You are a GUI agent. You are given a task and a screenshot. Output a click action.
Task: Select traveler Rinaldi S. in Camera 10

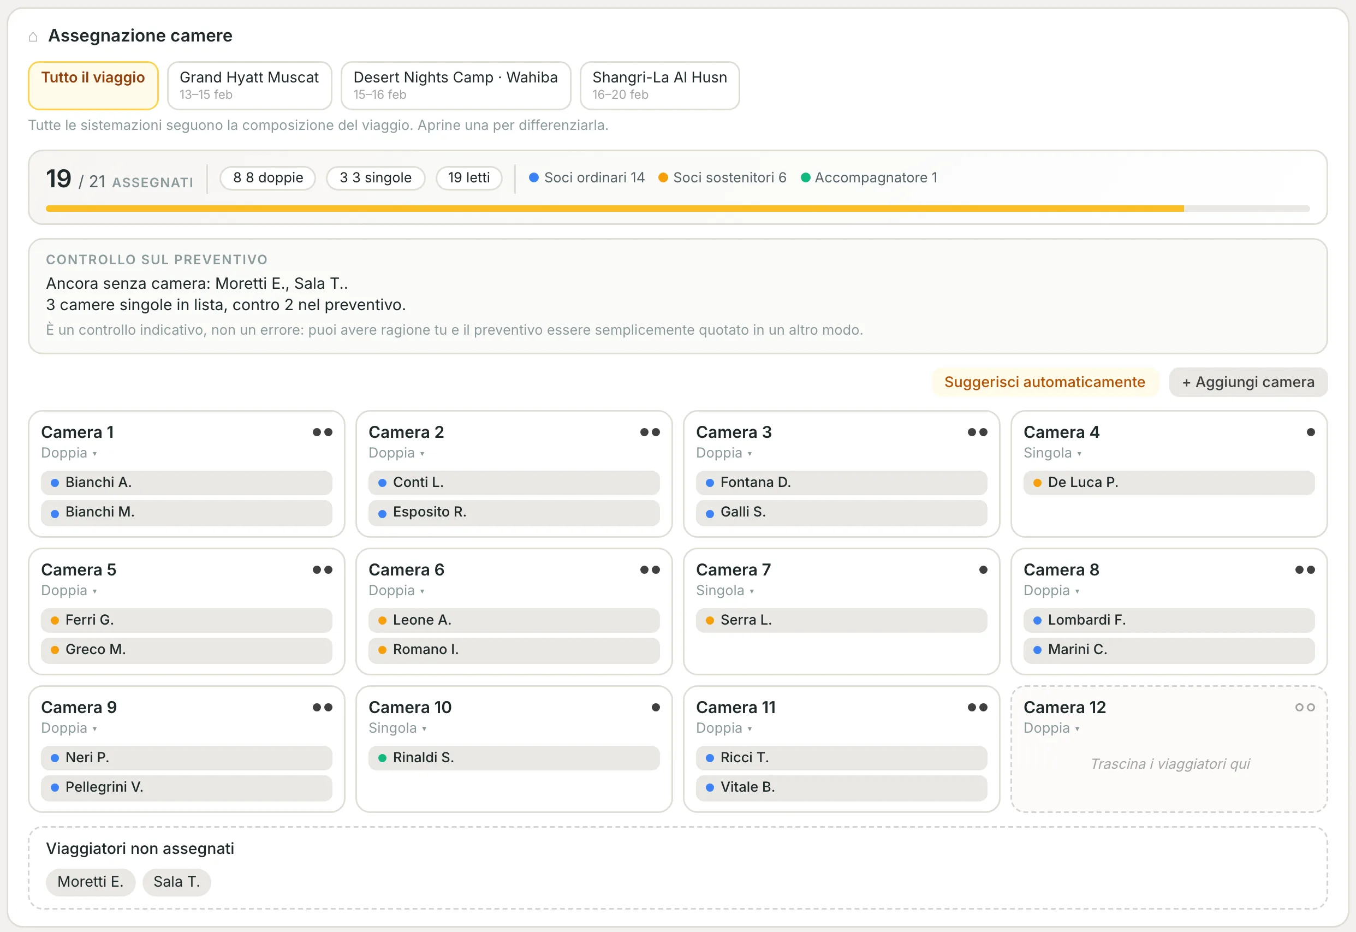pyautogui.click(x=514, y=758)
